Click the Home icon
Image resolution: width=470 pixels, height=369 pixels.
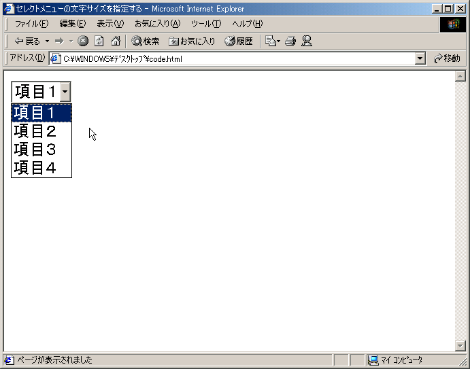click(x=116, y=41)
